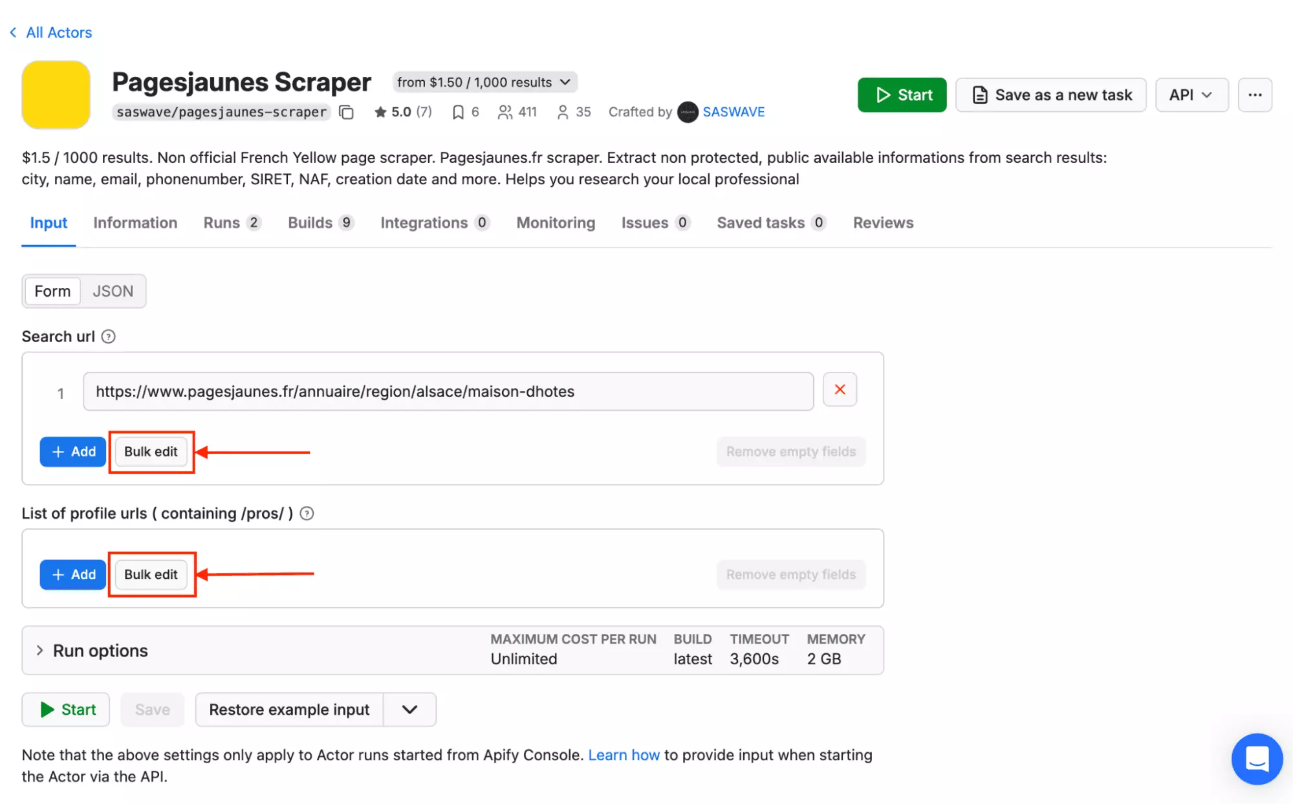Image resolution: width=1293 pixels, height=804 pixels.
Task: Remove empty fields in Search url section
Action: point(790,451)
